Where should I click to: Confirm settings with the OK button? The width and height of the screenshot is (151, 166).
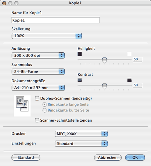(x=135, y=158)
